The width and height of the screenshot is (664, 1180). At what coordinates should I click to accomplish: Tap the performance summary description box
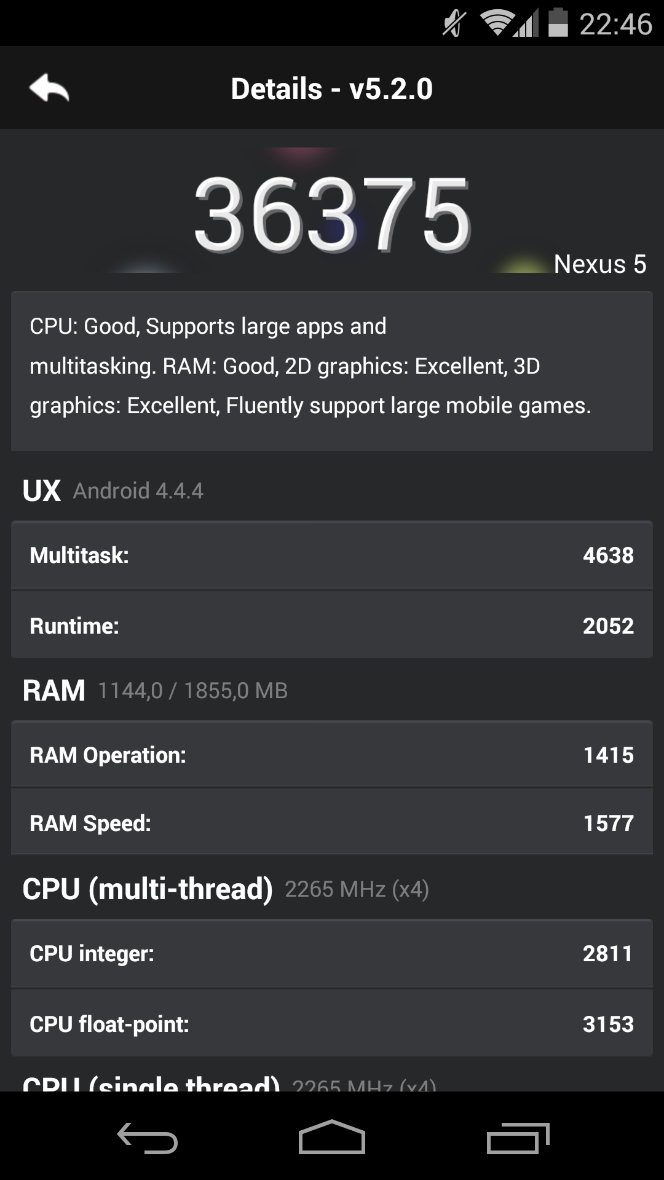point(332,371)
